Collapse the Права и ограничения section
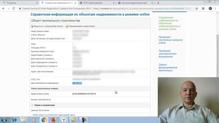The height and width of the screenshot is (123, 219). pyautogui.click(x=32, y=105)
